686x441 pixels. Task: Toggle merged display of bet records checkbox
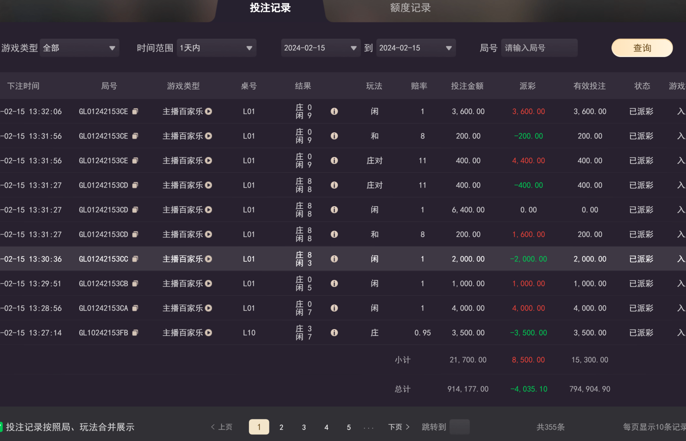[x=1, y=427]
